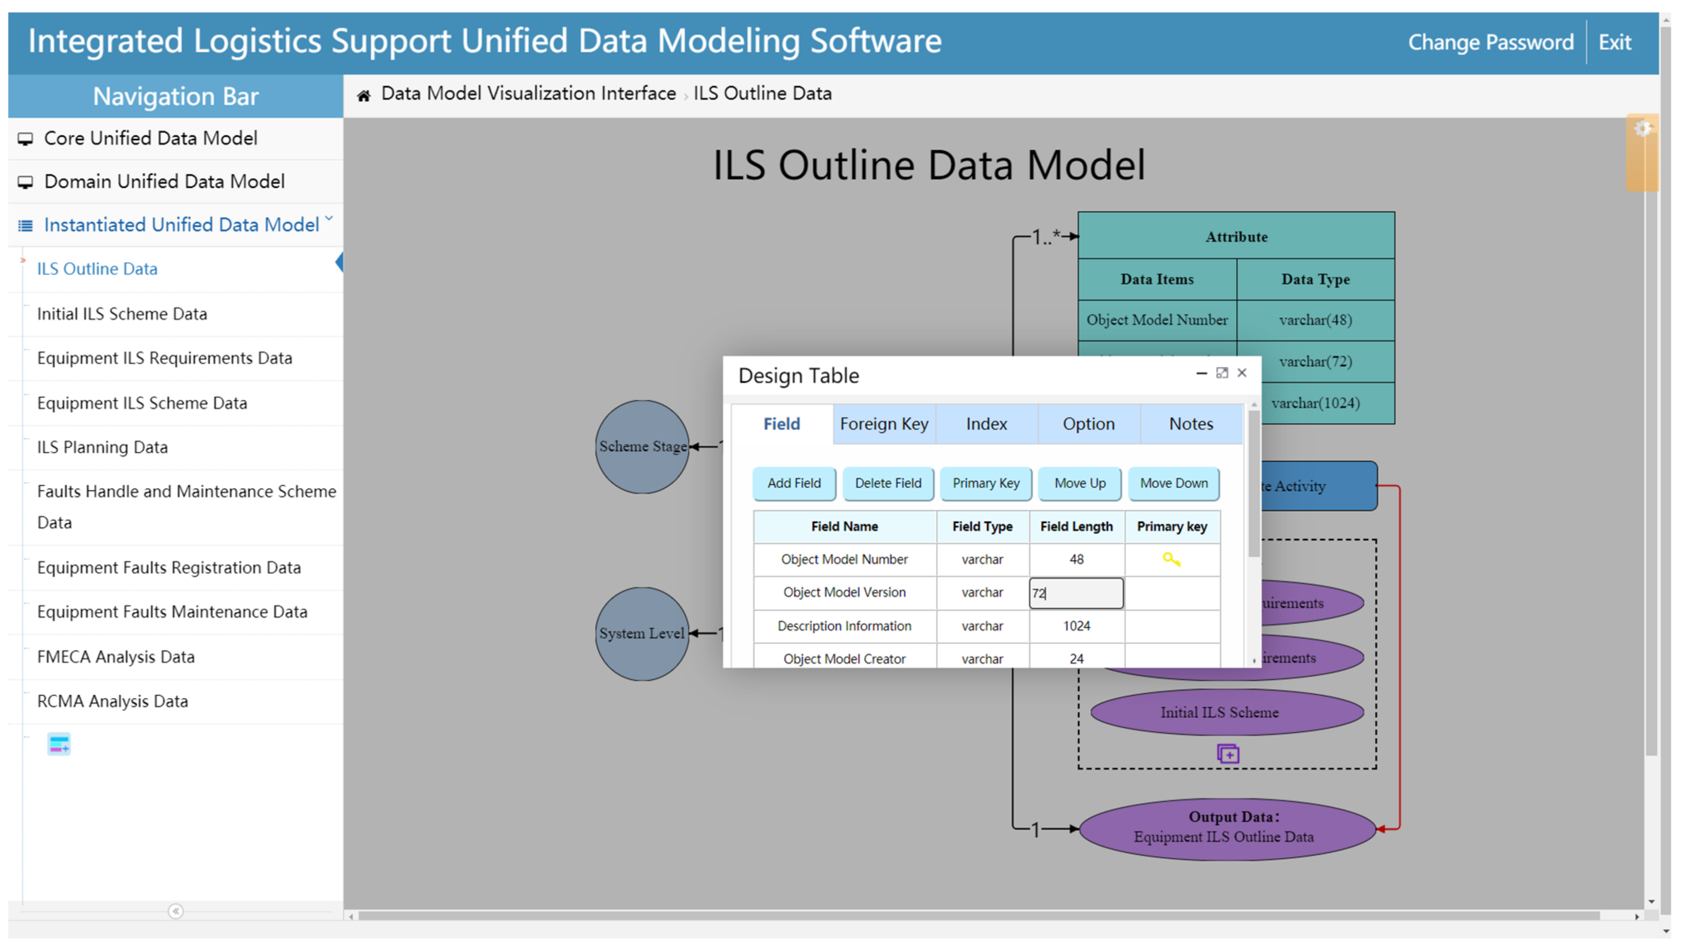Screen dimensions: 1681x950
Task: Click the Core Unified Data Model monitor icon
Action: 26,139
